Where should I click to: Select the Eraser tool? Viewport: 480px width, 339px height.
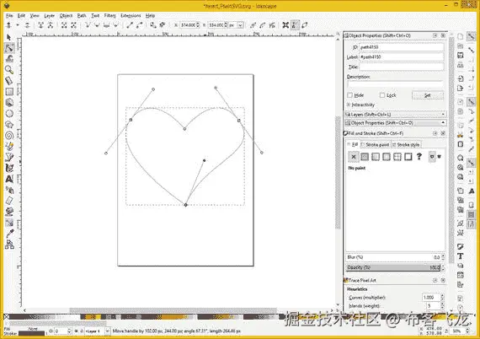point(9,201)
